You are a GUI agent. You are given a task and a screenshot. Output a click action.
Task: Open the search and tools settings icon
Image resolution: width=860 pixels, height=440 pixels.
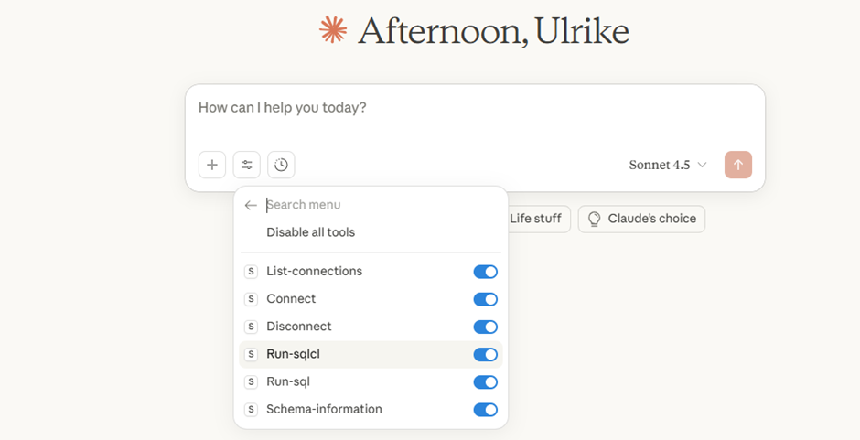click(247, 165)
